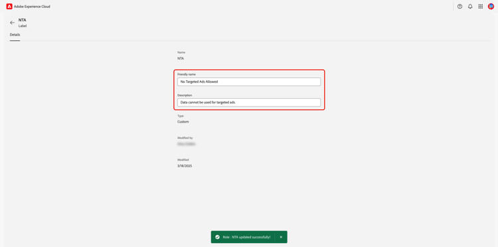Dismiss the success toast with X
The width and height of the screenshot is (498, 247).
(281, 237)
